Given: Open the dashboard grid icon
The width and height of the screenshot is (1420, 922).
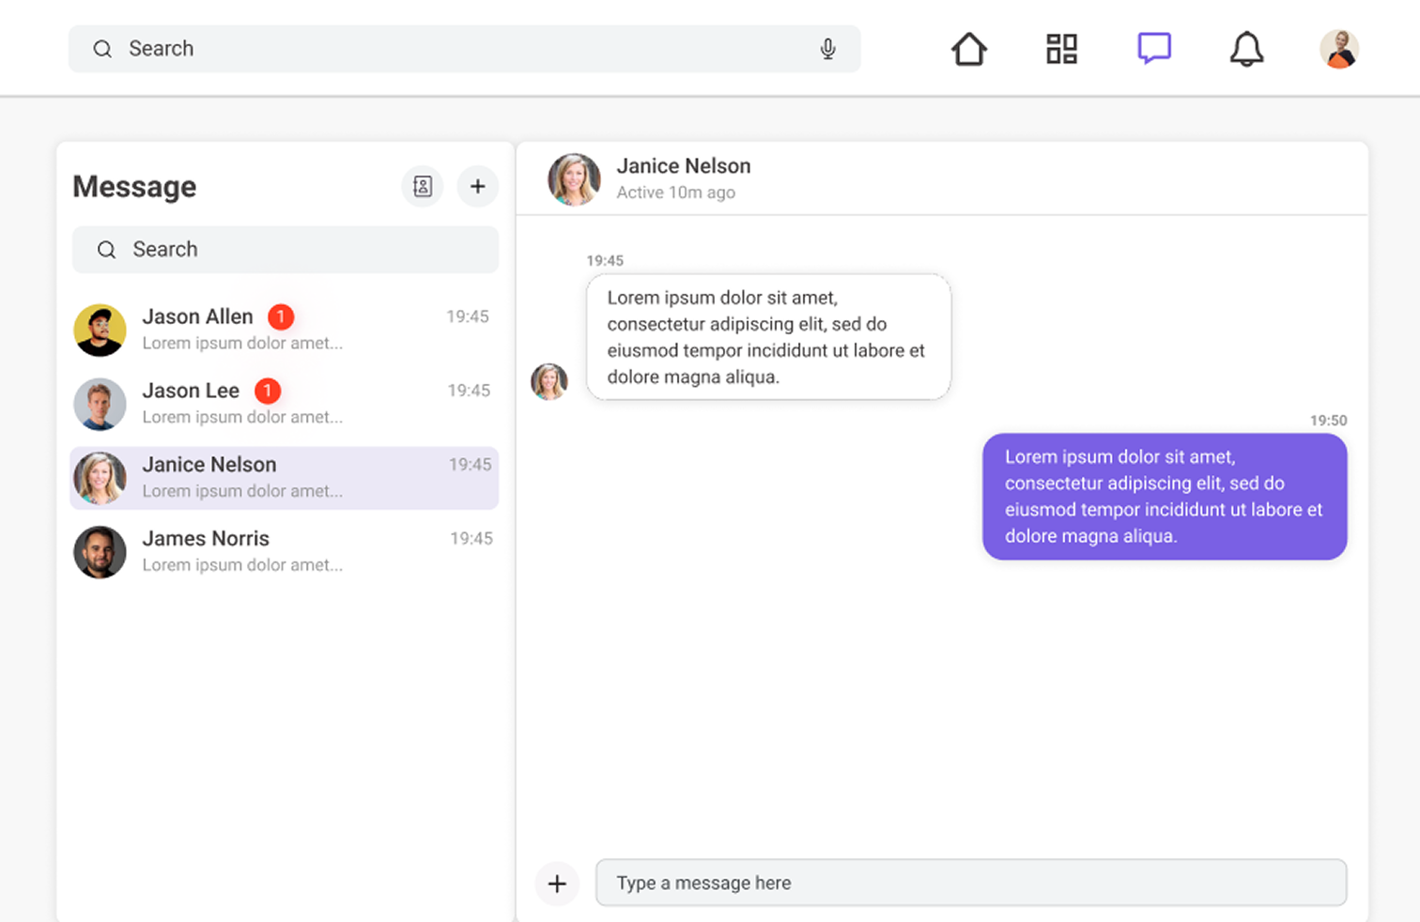Looking at the screenshot, I should pyautogui.click(x=1060, y=48).
